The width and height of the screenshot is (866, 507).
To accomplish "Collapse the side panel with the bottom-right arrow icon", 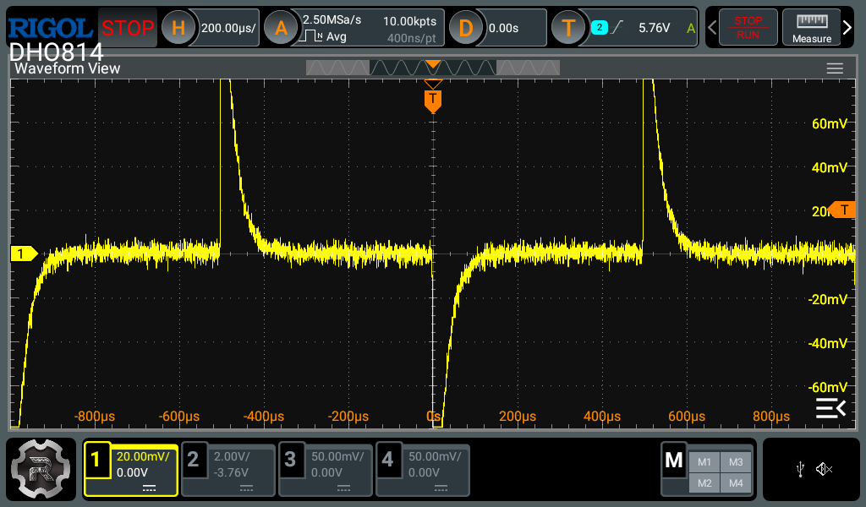I will coord(830,407).
